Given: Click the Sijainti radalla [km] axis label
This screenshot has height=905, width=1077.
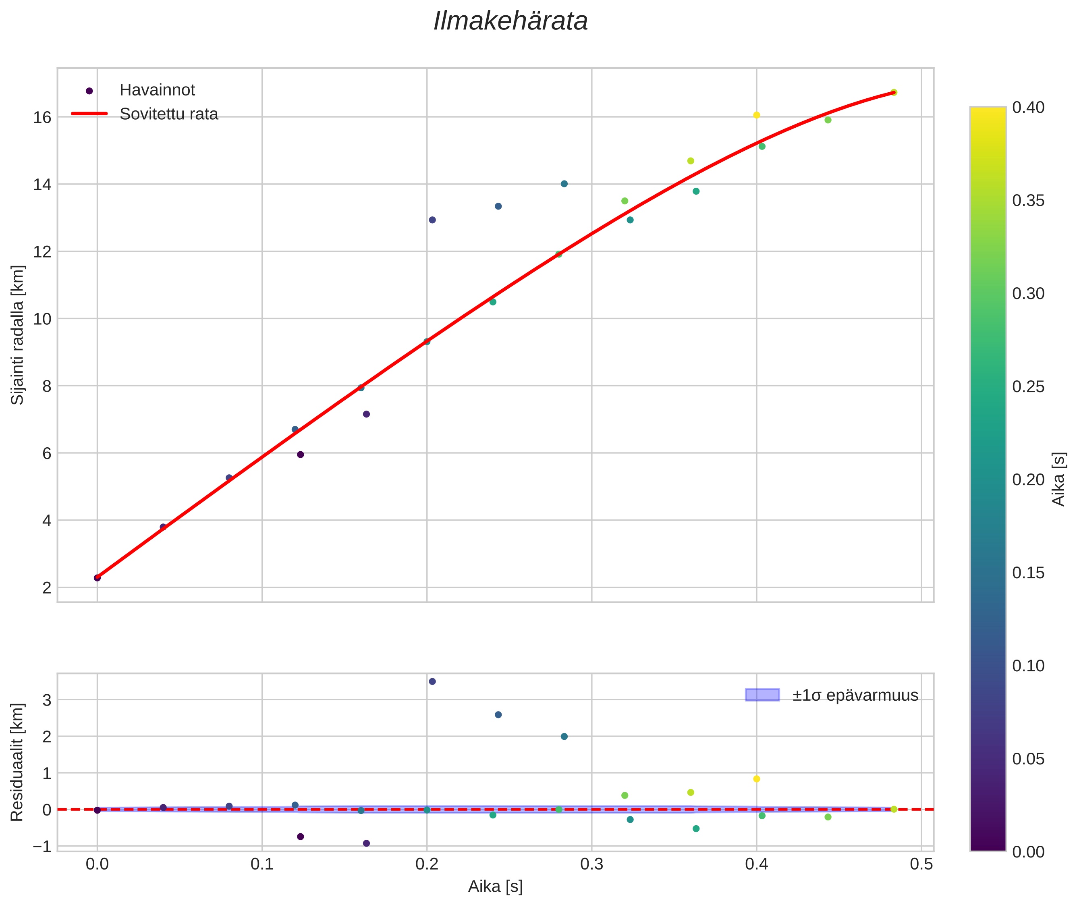Looking at the screenshot, I should 17,335.
